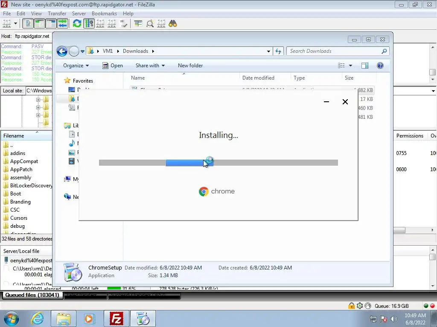
Task: Select the AppCompat folder
Action: point(24,161)
